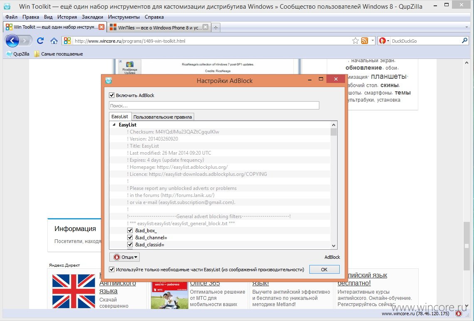Click the magnifier icon in DuckDuckGo search box
Screen dimensions: 474x321
pyautogui.click(x=464, y=40)
